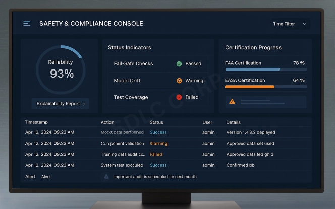Click the Explainability Report arrow chevron
The image size is (335, 209).
pyautogui.click(x=84, y=104)
